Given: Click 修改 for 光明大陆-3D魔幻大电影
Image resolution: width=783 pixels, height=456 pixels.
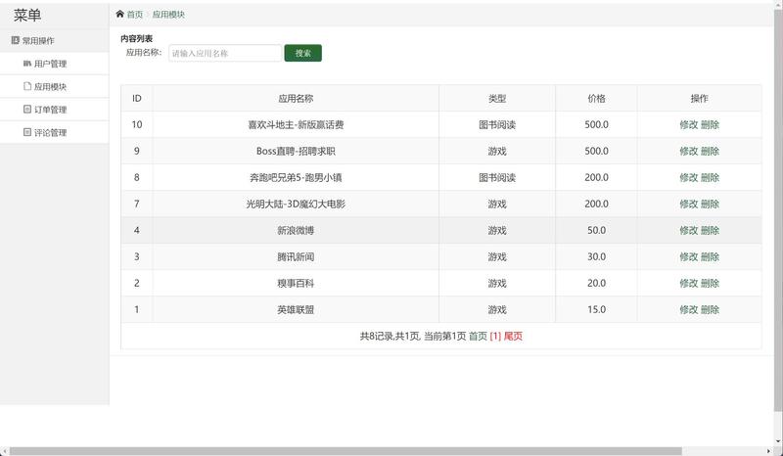Looking at the screenshot, I should (x=689, y=205).
